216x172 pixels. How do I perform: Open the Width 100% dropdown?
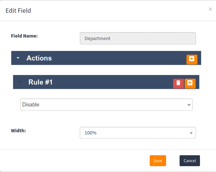[x=138, y=133]
